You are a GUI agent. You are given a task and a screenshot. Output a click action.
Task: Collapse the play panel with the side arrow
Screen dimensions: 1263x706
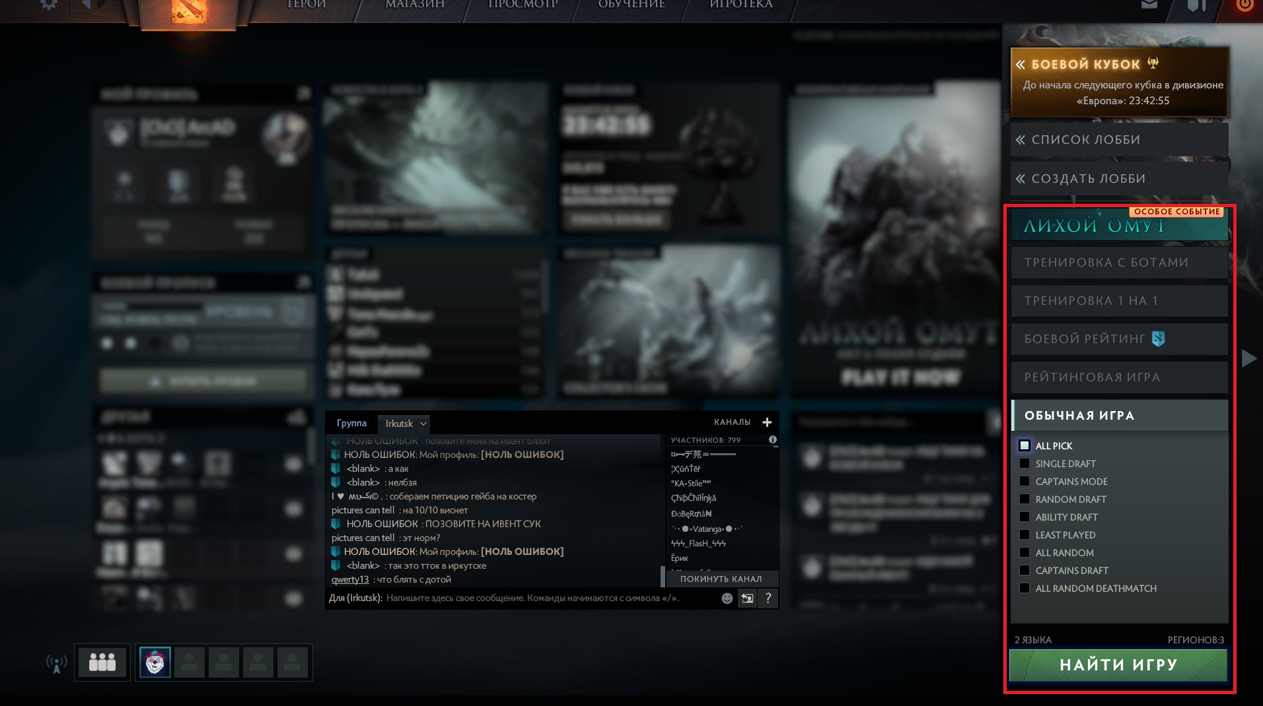pyautogui.click(x=1248, y=358)
